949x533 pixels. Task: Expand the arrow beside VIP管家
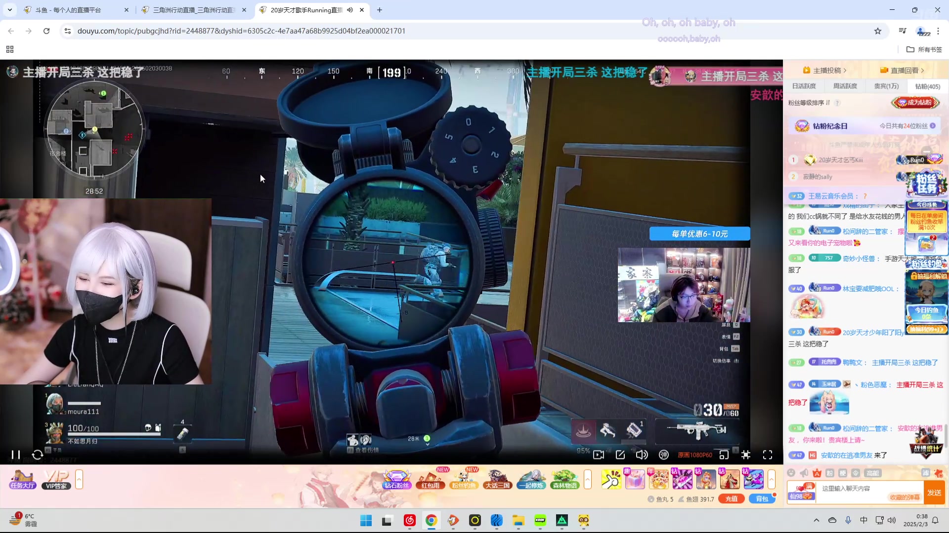(79, 479)
